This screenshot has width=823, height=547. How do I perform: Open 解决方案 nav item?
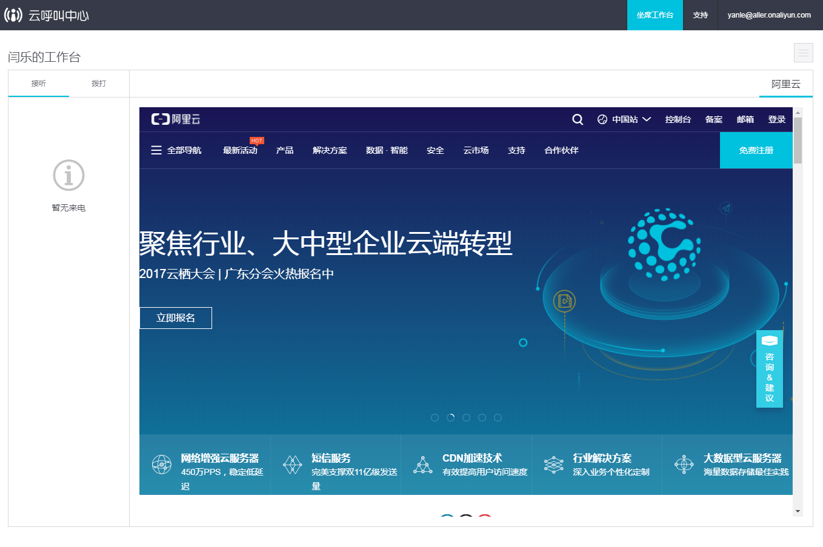(x=330, y=150)
